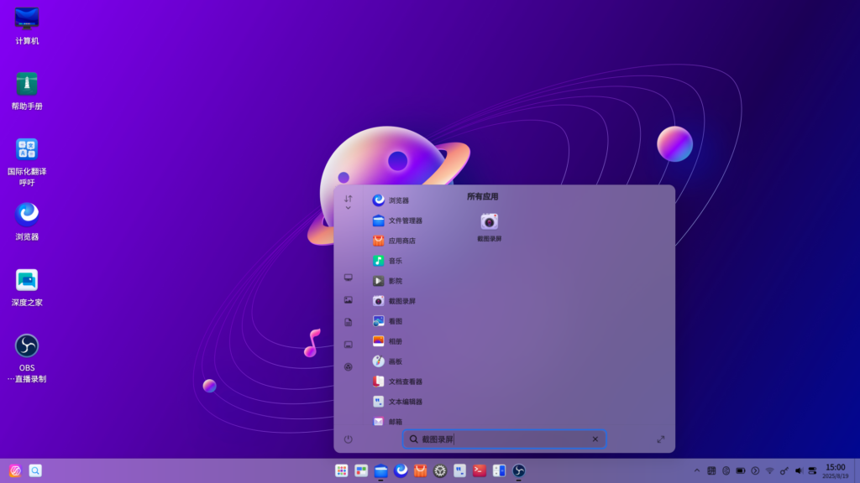Viewport: 860px width, 483px height.
Task: Switch the launcher to fullscreen mode
Action: 660,439
